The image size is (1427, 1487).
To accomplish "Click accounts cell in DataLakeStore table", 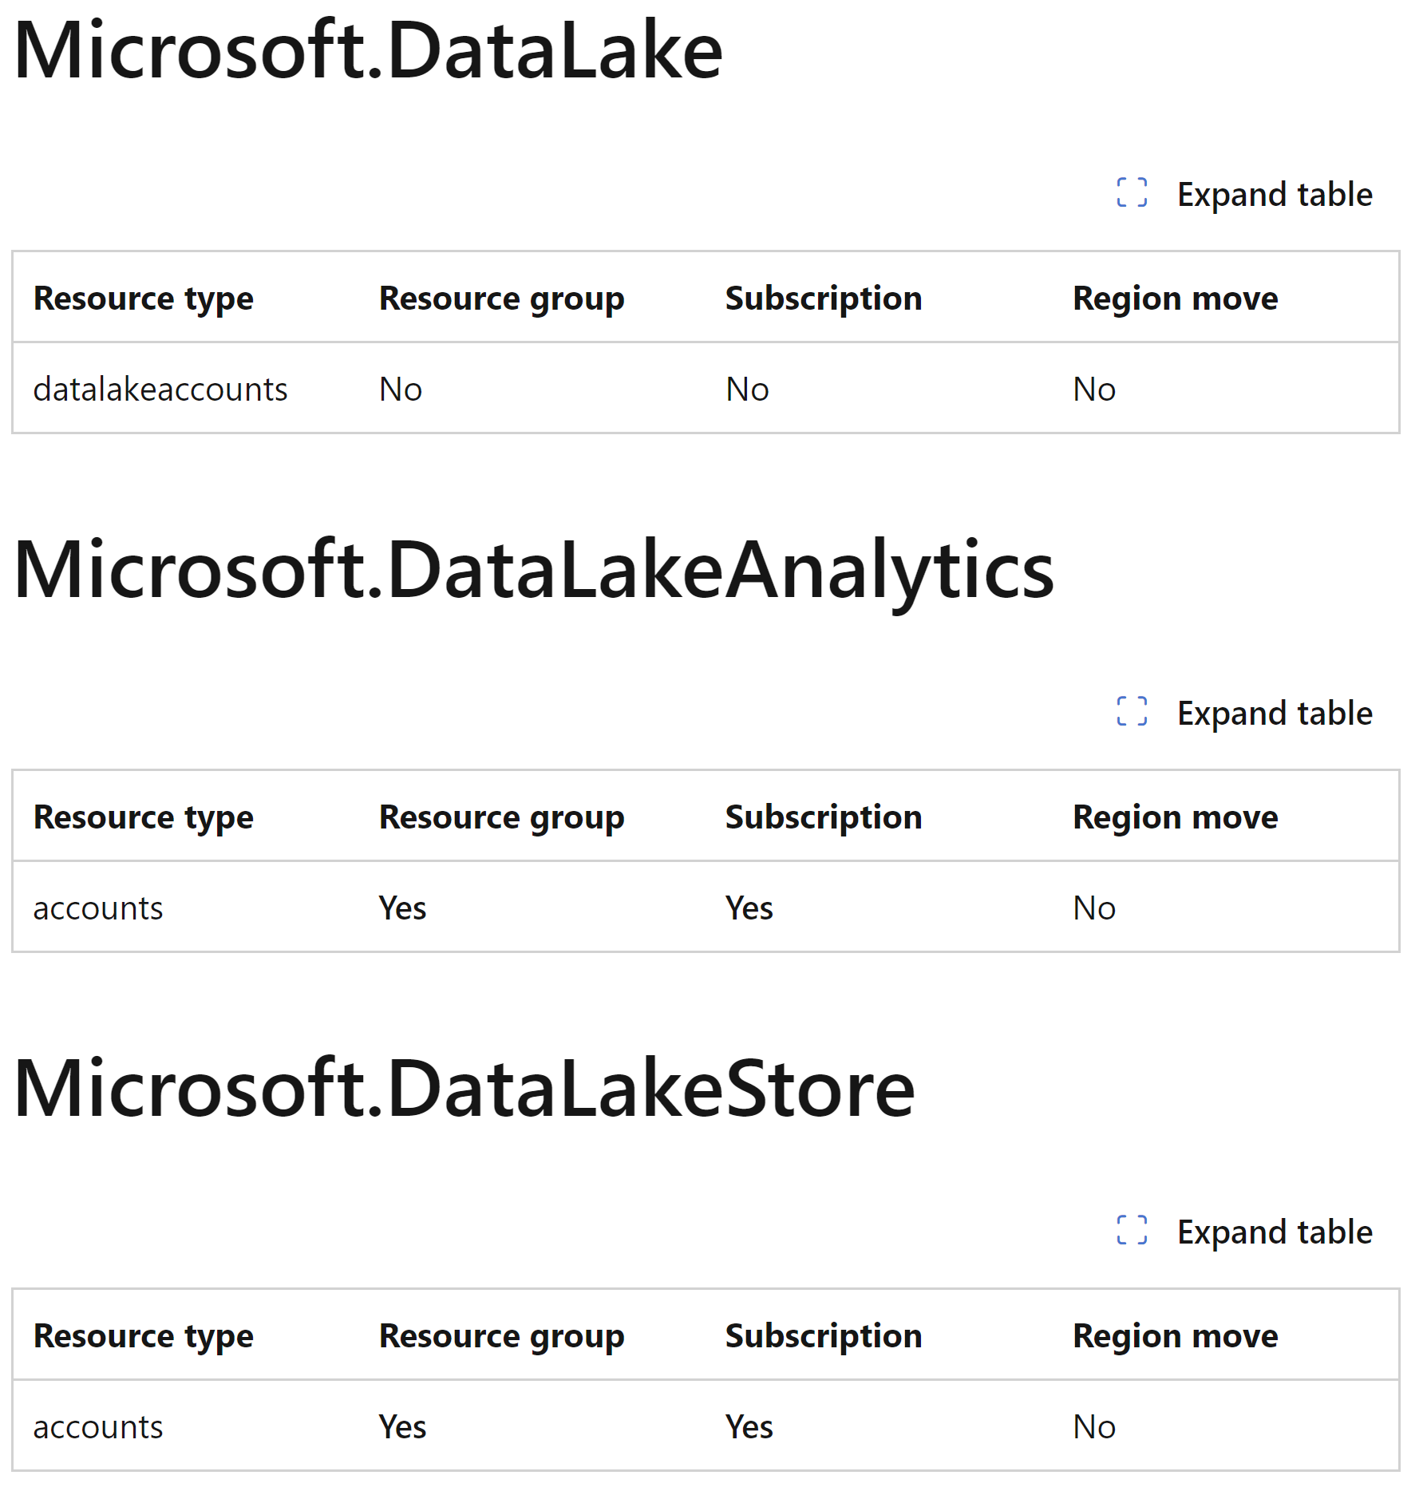I will pos(98,1427).
